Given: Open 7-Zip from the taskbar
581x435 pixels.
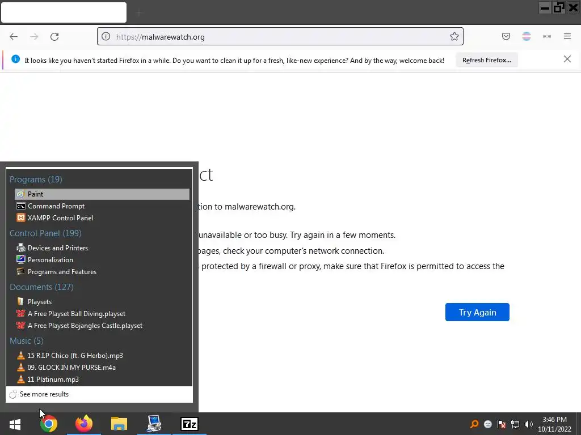Looking at the screenshot, I should (x=190, y=424).
